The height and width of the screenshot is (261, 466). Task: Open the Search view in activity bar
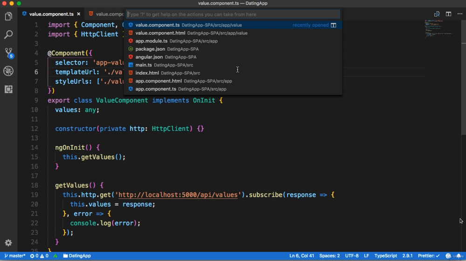coord(8,34)
